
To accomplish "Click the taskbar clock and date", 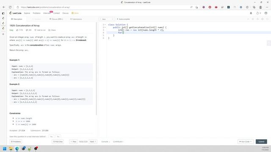I will [x=265, y=149].
